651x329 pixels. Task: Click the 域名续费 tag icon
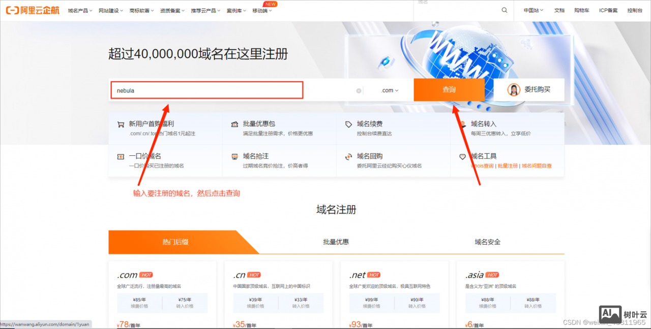[348, 123]
